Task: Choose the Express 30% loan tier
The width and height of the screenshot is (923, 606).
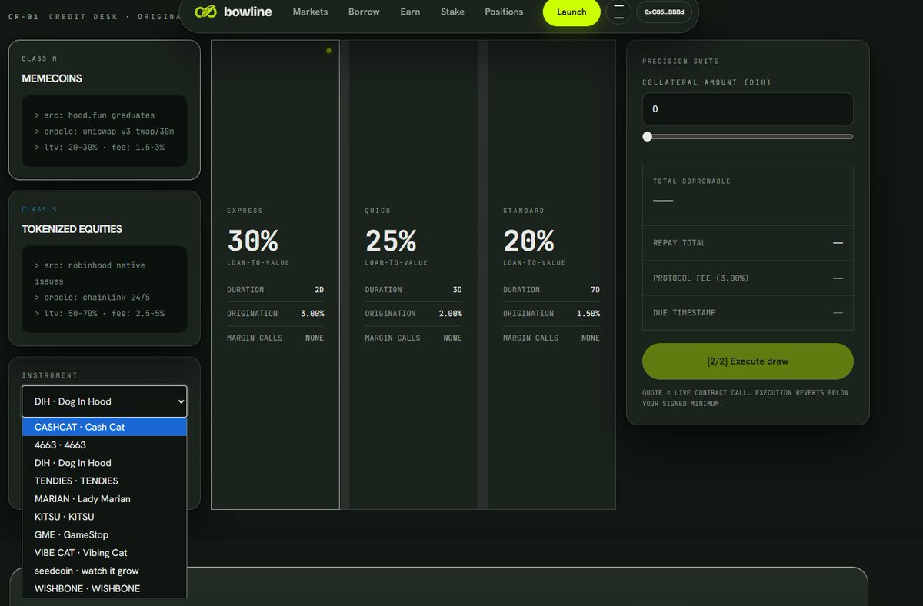Action: [x=275, y=275]
